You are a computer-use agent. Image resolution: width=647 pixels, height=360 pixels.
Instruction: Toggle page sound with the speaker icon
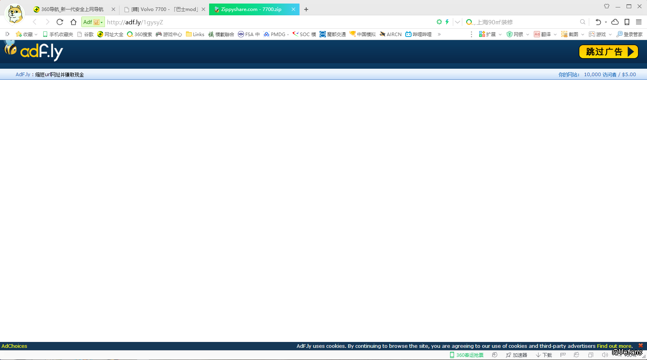click(x=605, y=355)
